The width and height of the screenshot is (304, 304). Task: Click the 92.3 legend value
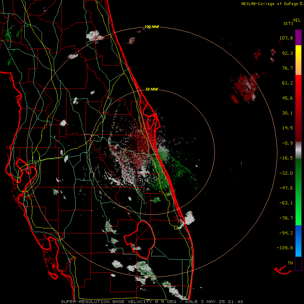coord(287,53)
